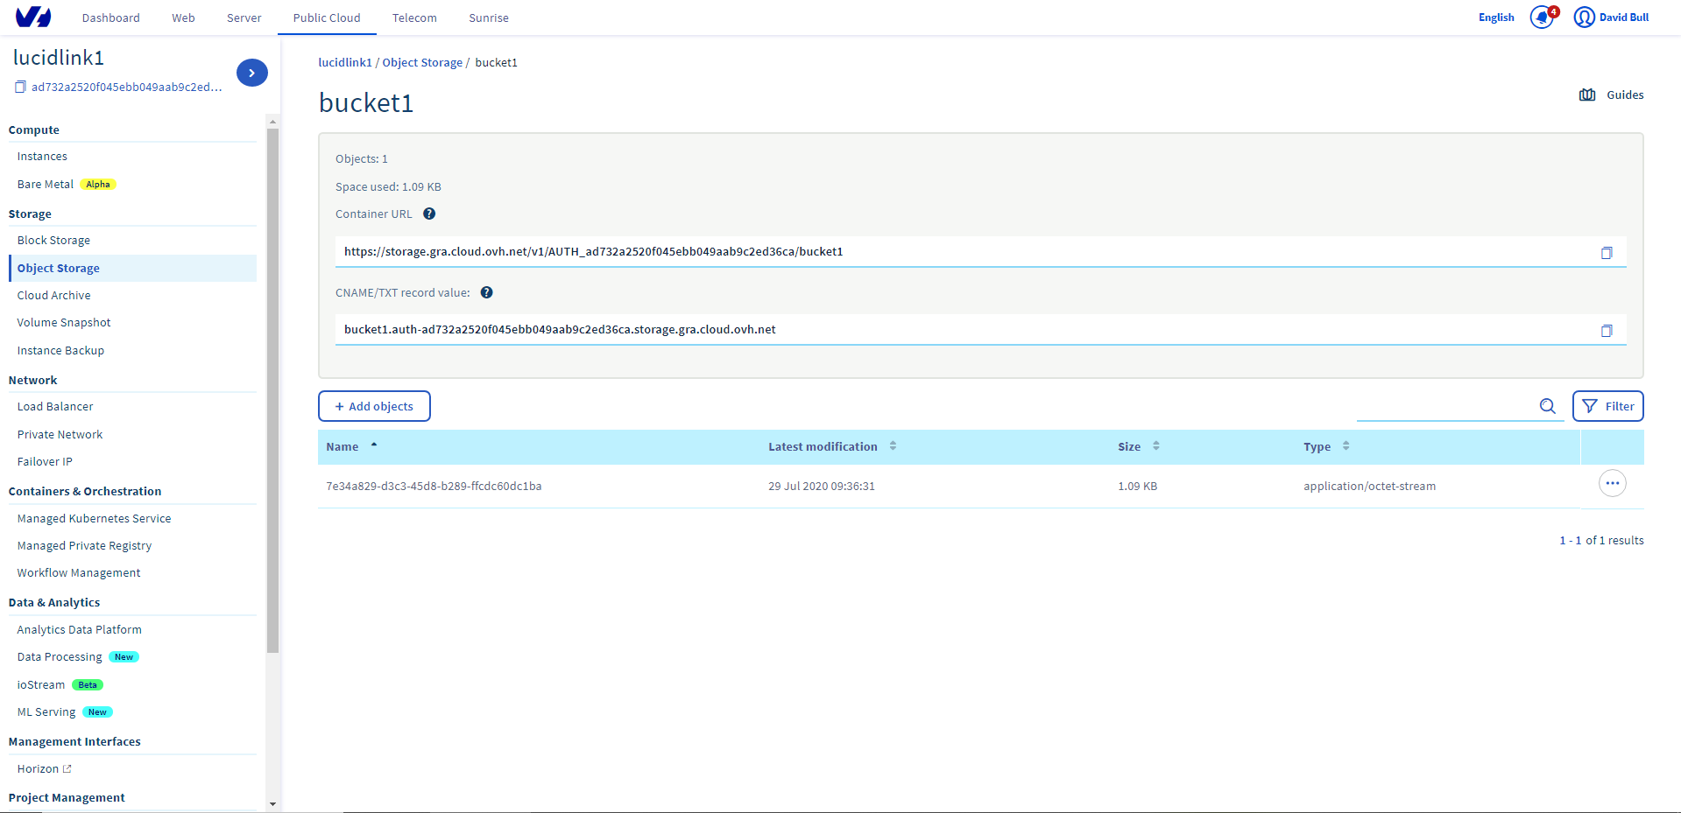Click the object name 7e34a829-d3c3-45d8-b289-ffcdc60dc1ba
This screenshot has height=813, width=1681.
(434, 487)
